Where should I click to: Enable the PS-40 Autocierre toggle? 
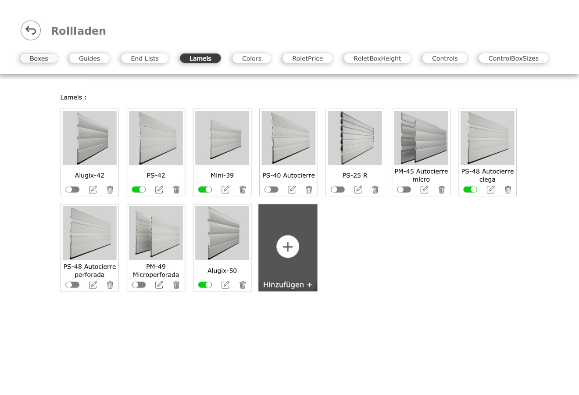click(x=271, y=190)
